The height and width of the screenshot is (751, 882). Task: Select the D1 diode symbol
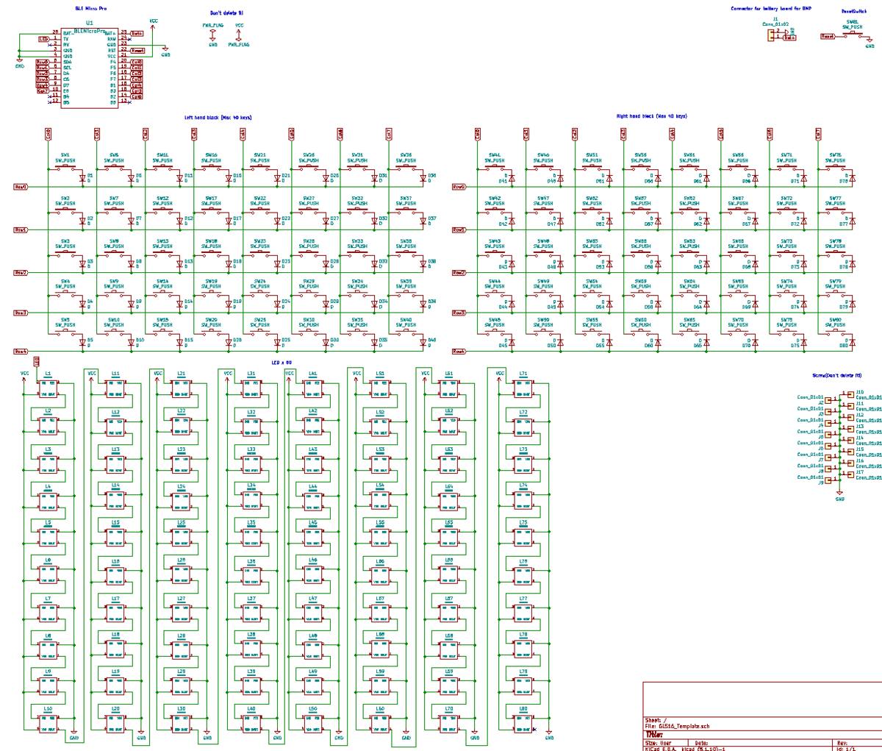click(82, 178)
